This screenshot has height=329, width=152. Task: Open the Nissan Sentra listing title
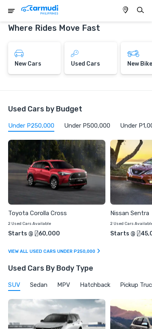130,213
